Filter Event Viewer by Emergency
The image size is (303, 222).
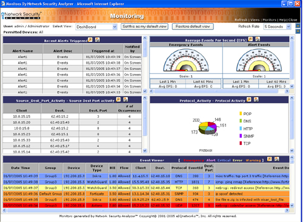193,160
